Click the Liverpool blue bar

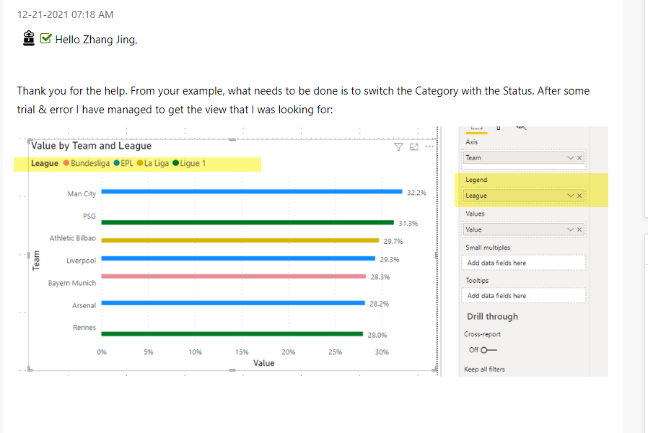point(238,258)
